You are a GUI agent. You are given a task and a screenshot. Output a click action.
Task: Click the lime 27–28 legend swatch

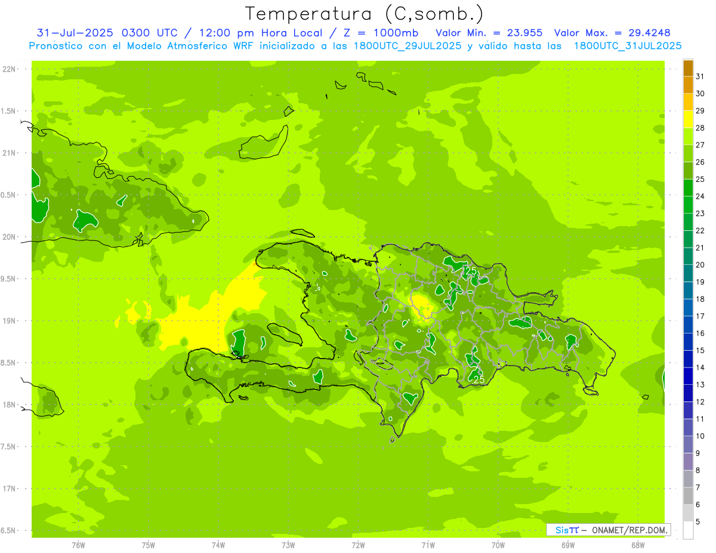[x=688, y=137]
